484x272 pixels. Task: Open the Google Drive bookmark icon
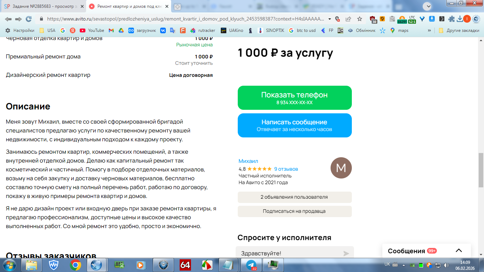(121, 30)
